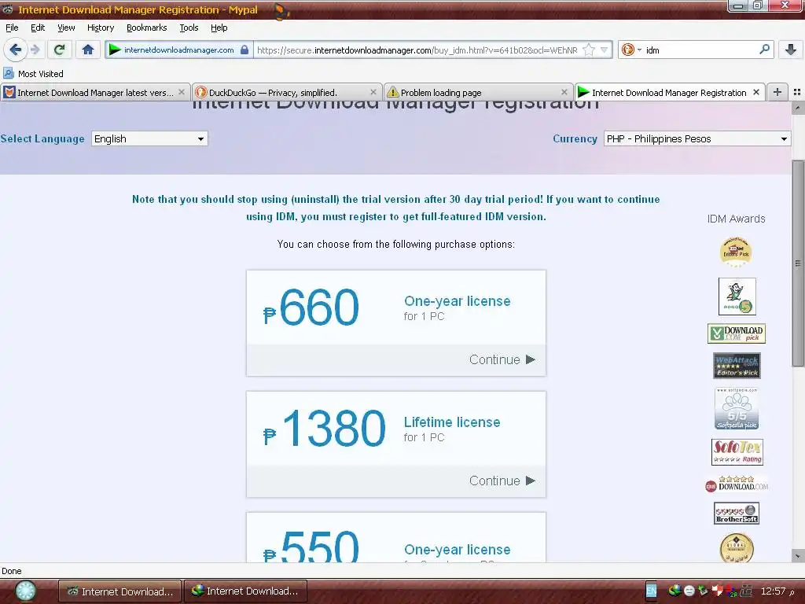
Task: Bookmark this page with the star icon
Action: [588, 50]
